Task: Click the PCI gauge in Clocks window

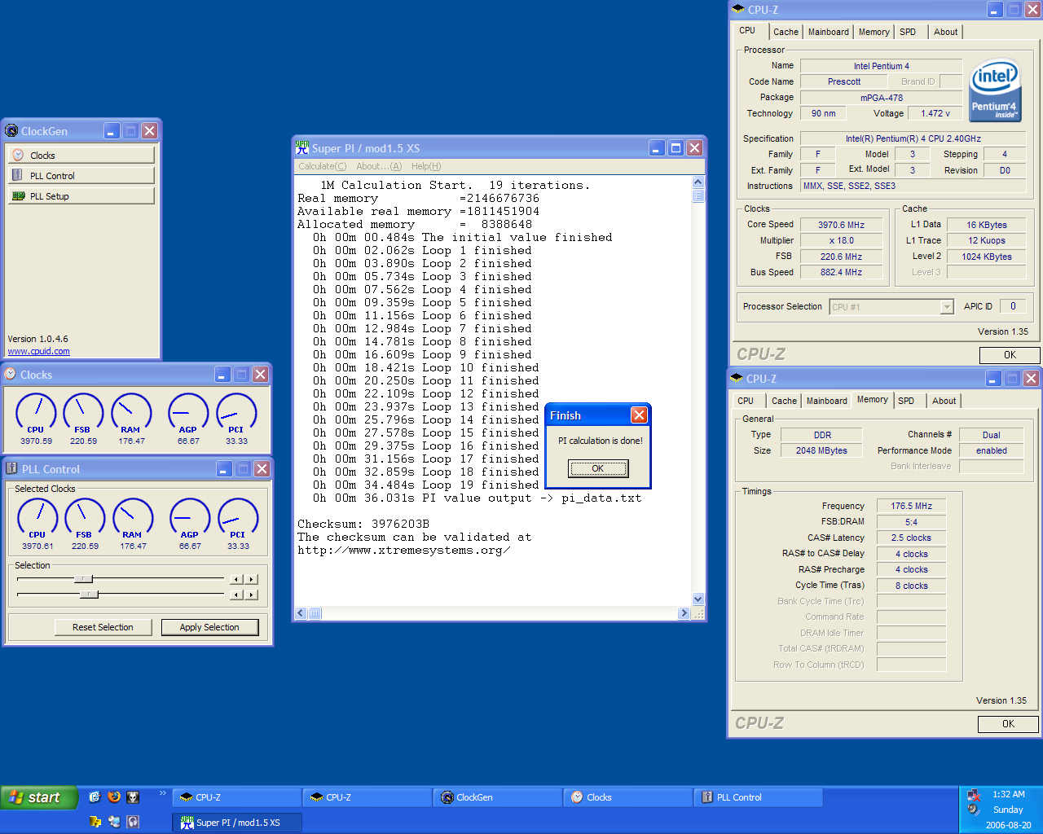Action: (236, 413)
